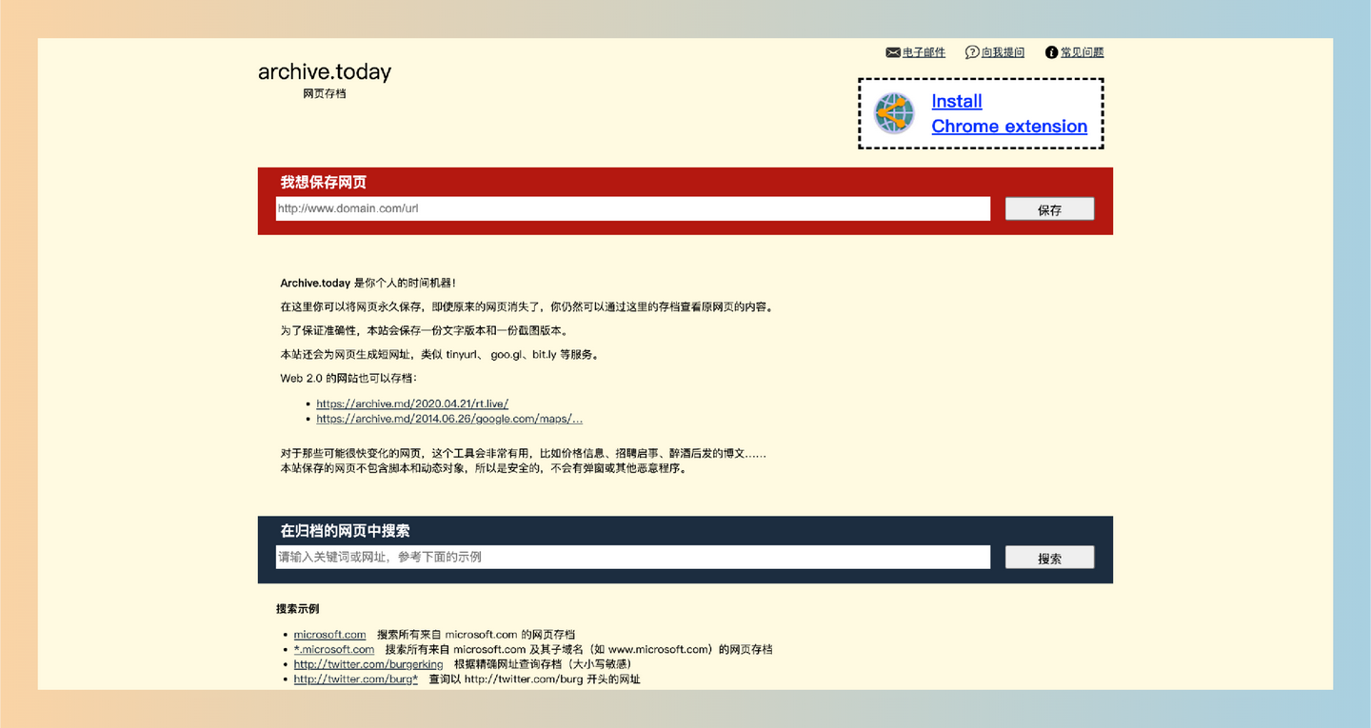Open the twitter.com/burgerking example link
The height and width of the screenshot is (728, 1371).
click(368, 664)
